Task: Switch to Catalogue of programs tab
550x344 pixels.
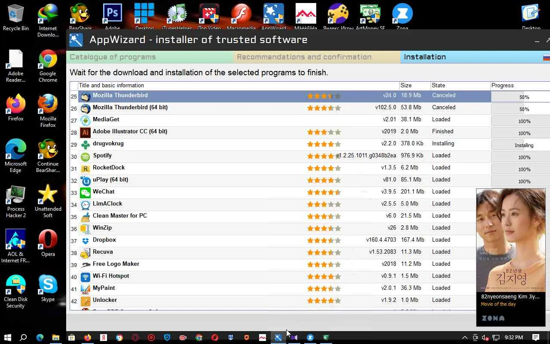Action: (x=150, y=57)
